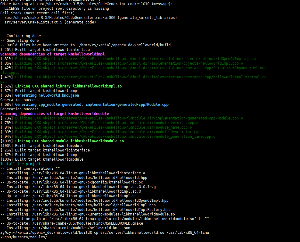Click the '-- Configuring done' line
This screenshot has height=242, width=300.
tap(21, 36)
